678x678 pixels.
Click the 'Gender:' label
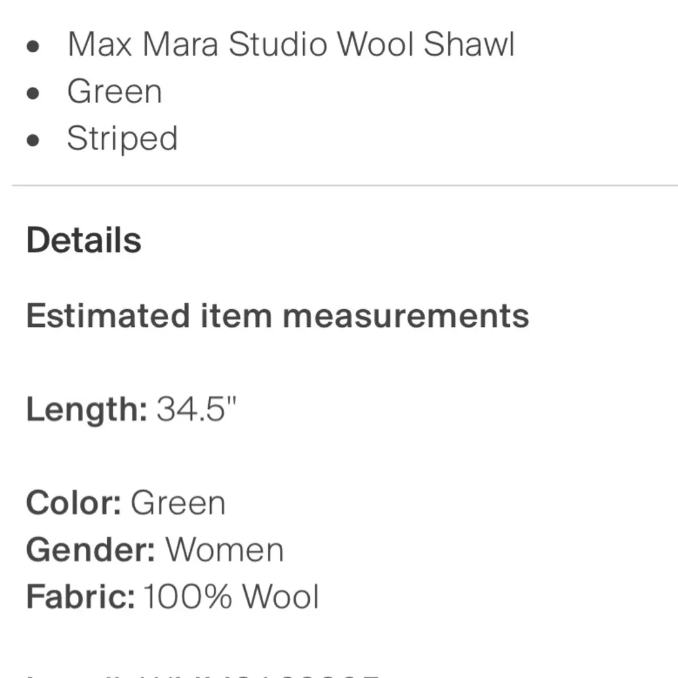click(91, 550)
